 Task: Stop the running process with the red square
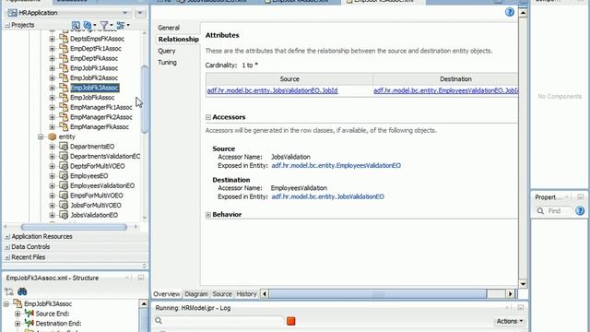pos(291,321)
